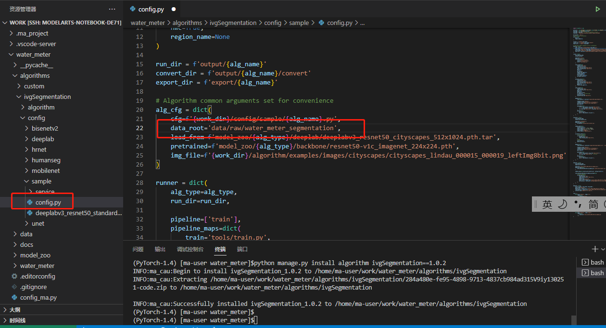Expand the .vscode-server folder

click(x=62, y=44)
